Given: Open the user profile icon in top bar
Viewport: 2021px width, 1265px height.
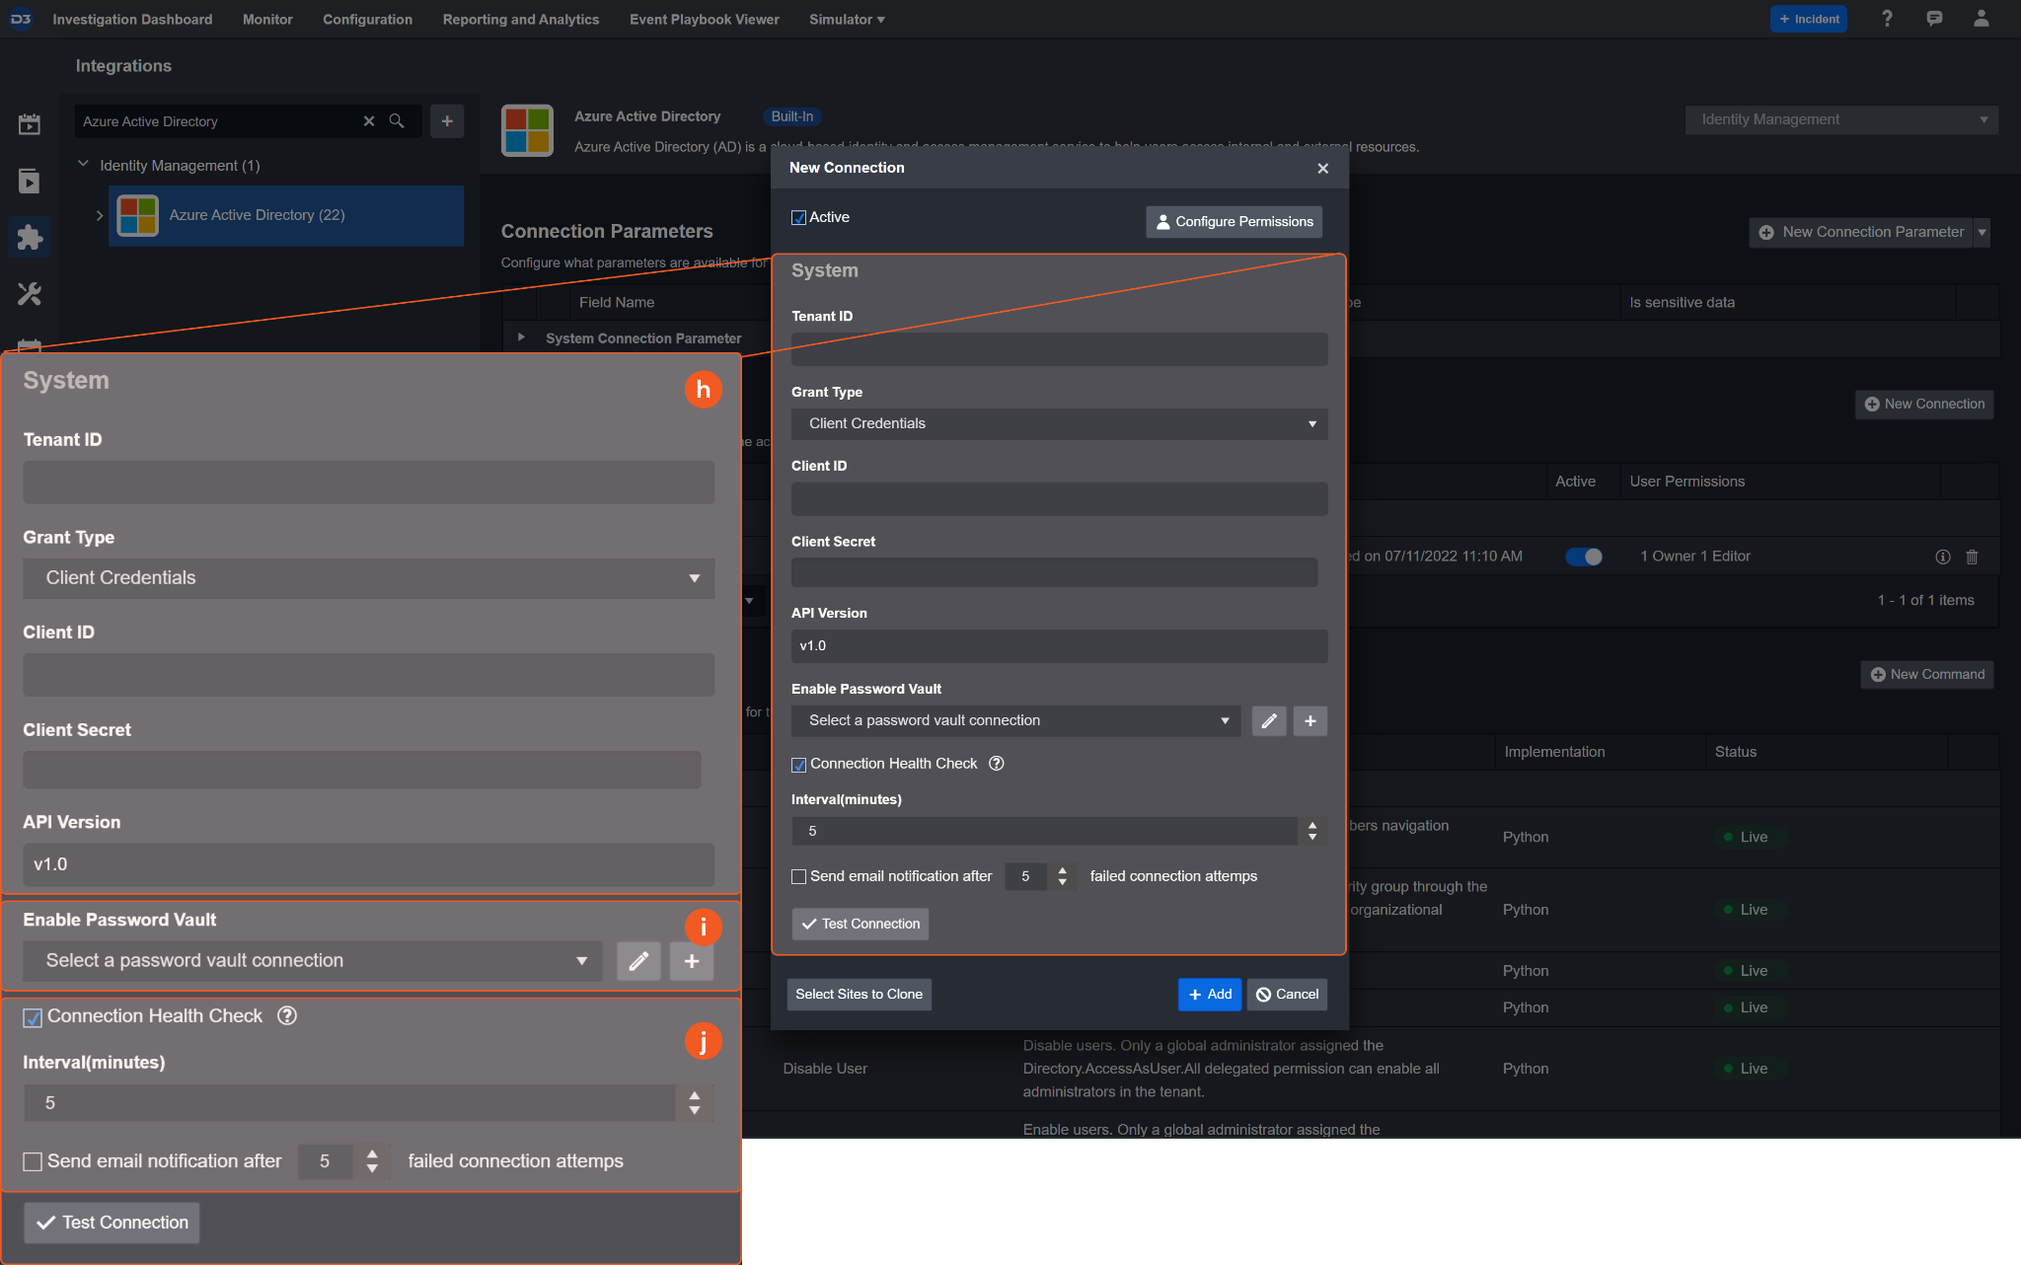Looking at the screenshot, I should click(x=1981, y=19).
